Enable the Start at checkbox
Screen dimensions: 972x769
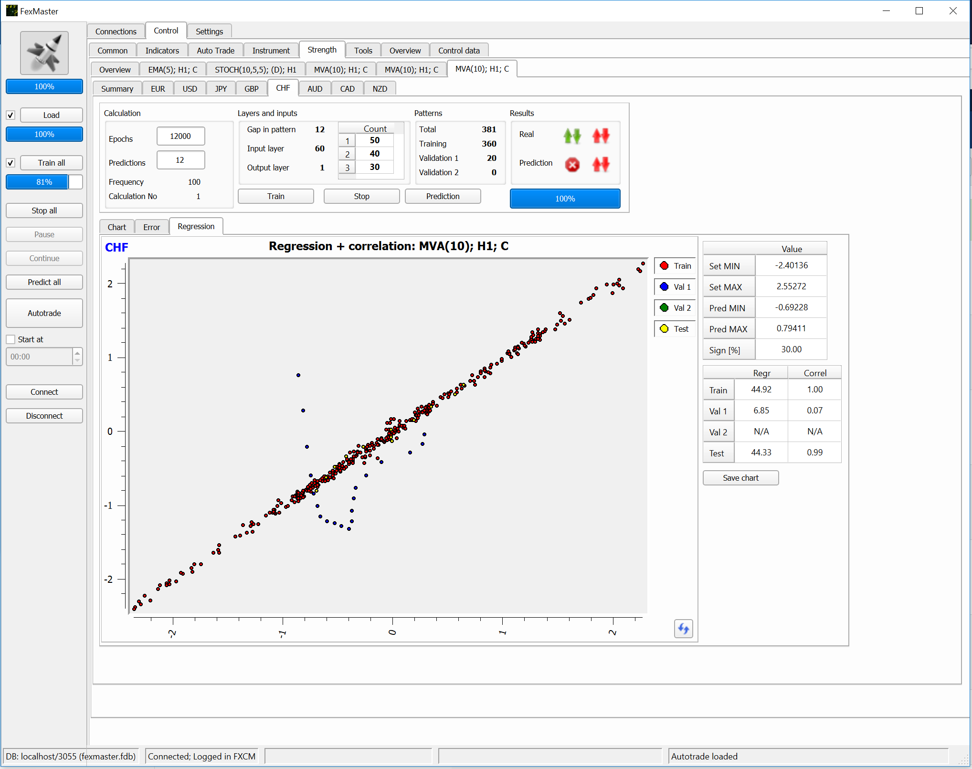click(11, 339)
